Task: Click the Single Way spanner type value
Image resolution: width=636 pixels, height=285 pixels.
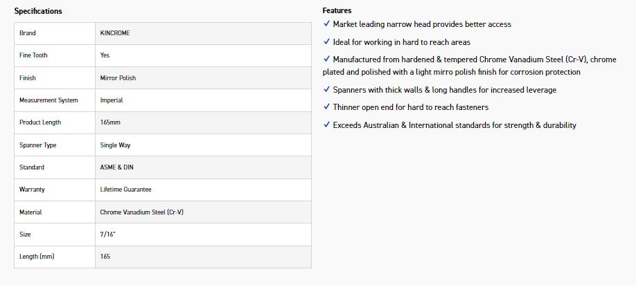Action: click(116, 145)
